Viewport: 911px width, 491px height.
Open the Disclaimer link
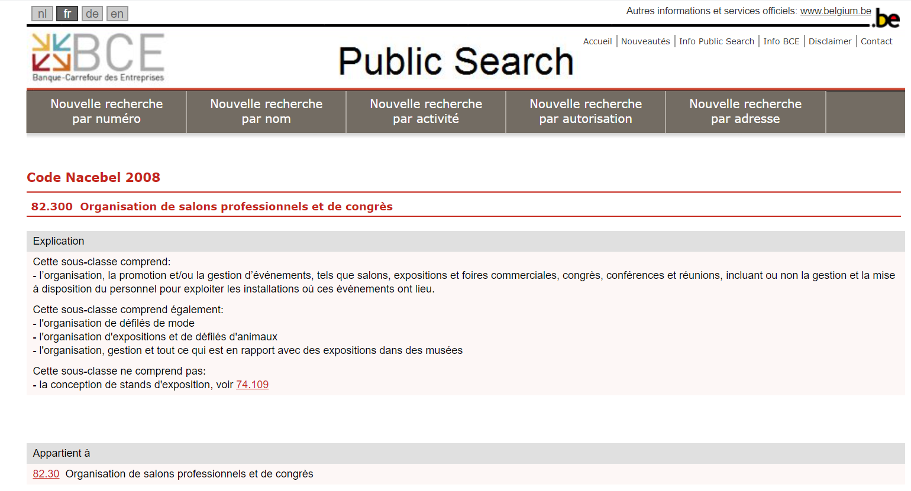click(x=830, y=41)
